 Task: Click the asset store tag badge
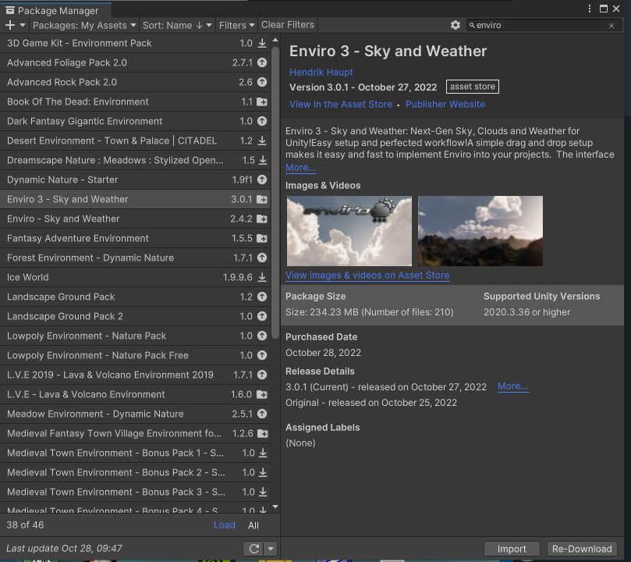click(x=473, y=87)
